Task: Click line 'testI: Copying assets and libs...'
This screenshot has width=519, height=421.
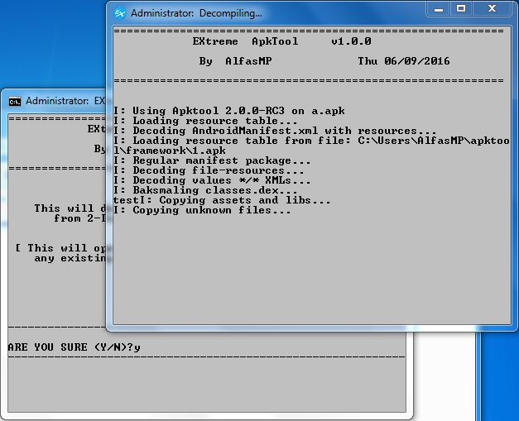Action: (x=222, y=200)
